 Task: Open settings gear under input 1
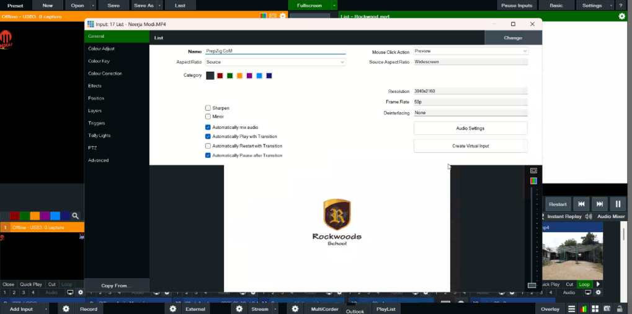pos(80,292)
